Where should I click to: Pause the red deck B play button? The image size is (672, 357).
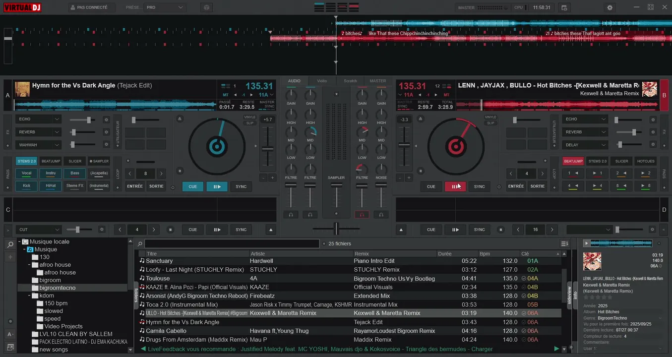pos(455,186)
